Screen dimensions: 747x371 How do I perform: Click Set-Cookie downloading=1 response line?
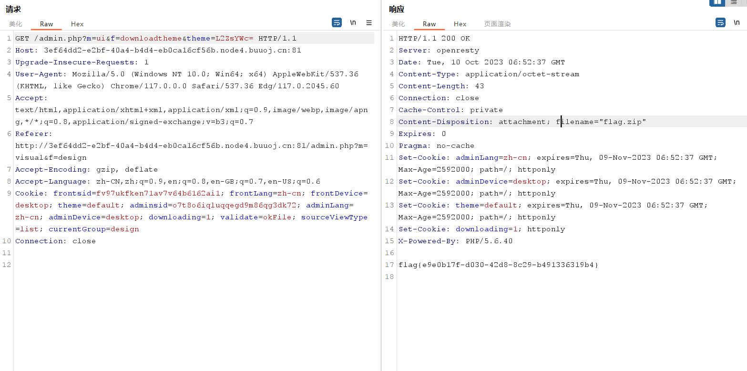(x=482, y=229)
